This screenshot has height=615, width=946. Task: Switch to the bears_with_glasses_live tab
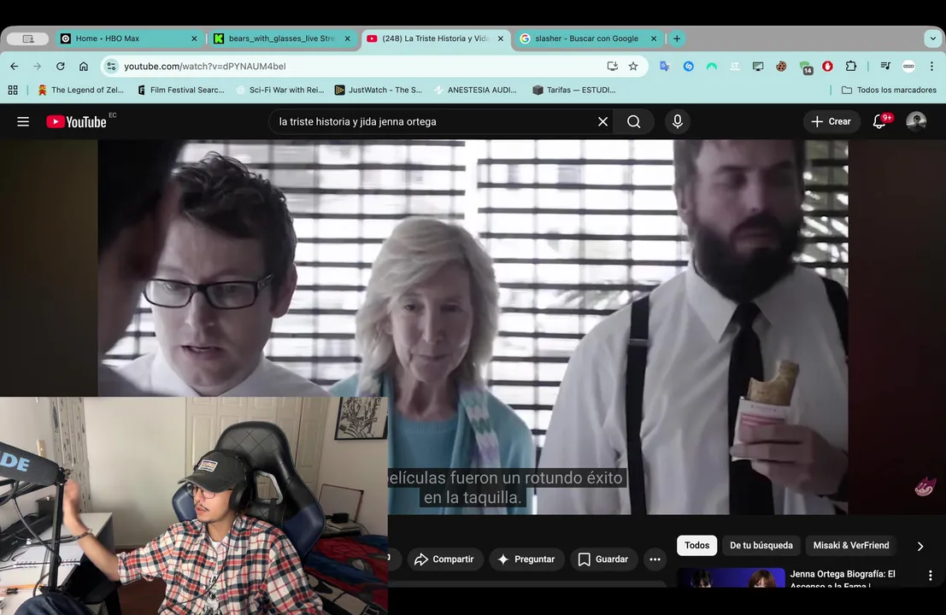click(x=282, y=38)
